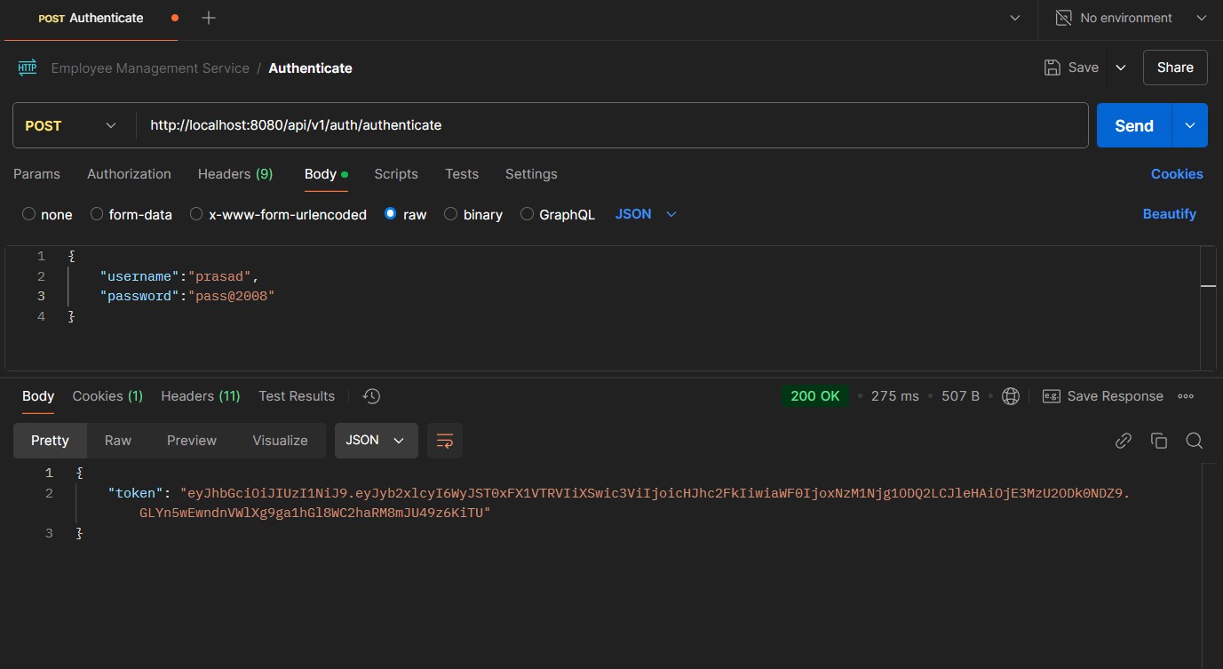Image resolution: width=1223 pixels, height=669 pixels.
Task: Open response history clock icon
Action: tap(372, 396)
